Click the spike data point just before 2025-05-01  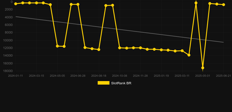click(x=196, y=3)
